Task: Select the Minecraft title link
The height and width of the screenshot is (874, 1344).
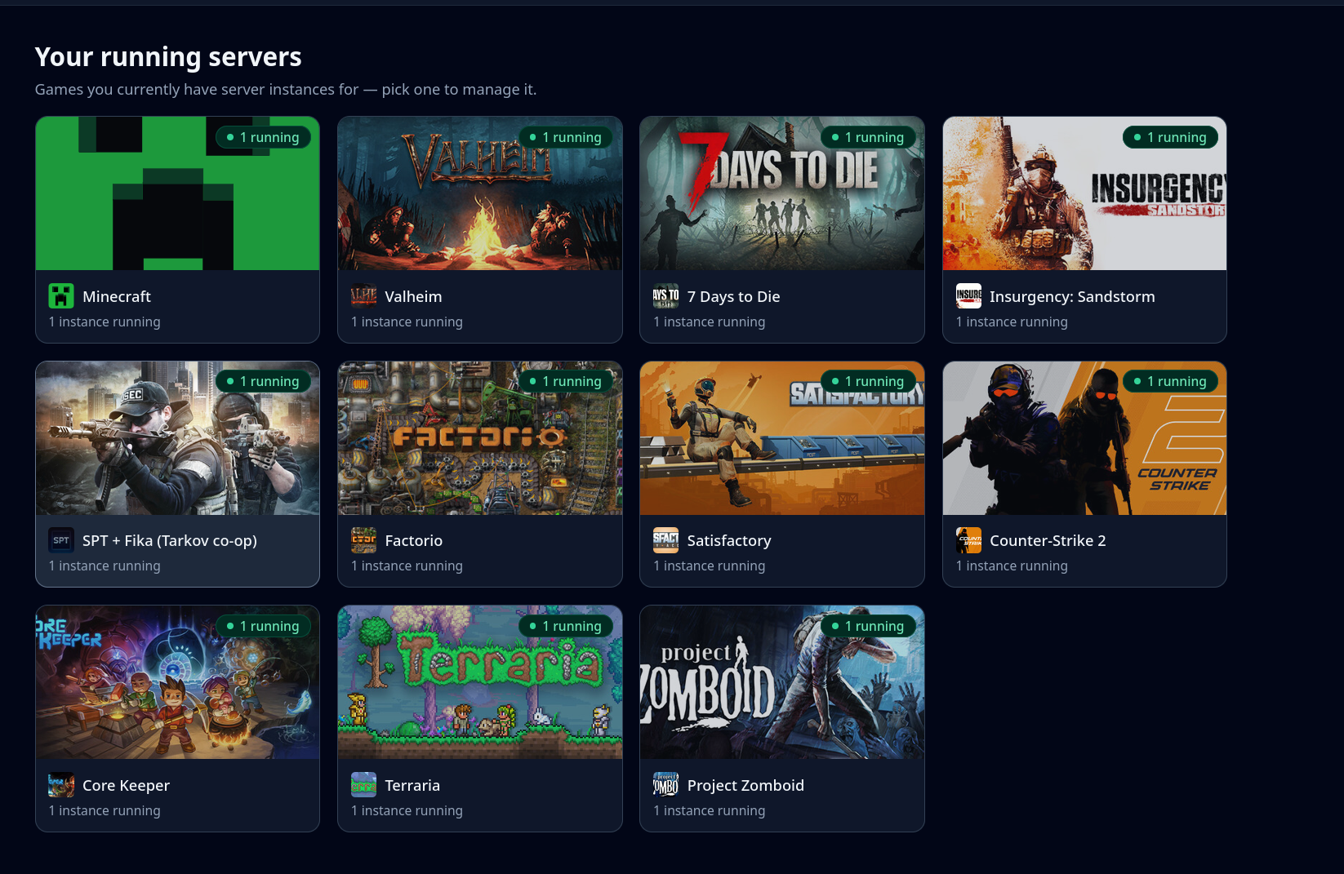Action: pos(117,296)
